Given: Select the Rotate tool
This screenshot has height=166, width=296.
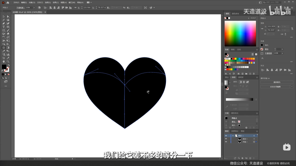Looking at the screenshot, I should click(x=4, y=37).
